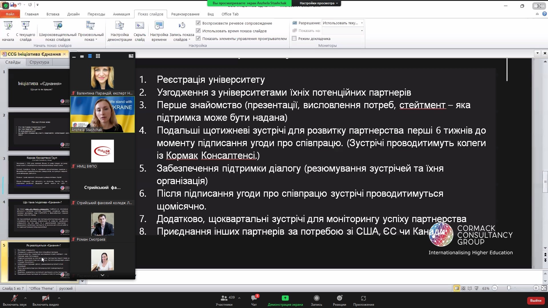The image size is (548, 308).
Task: Save presentation via quick access toolbar
Action: pos(13,5)
